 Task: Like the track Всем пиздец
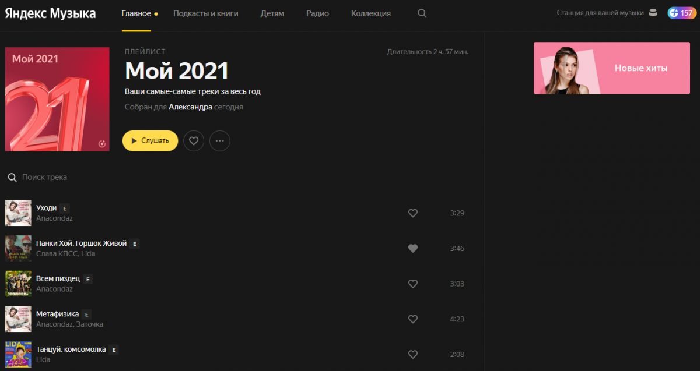click(x=413, y=284)
